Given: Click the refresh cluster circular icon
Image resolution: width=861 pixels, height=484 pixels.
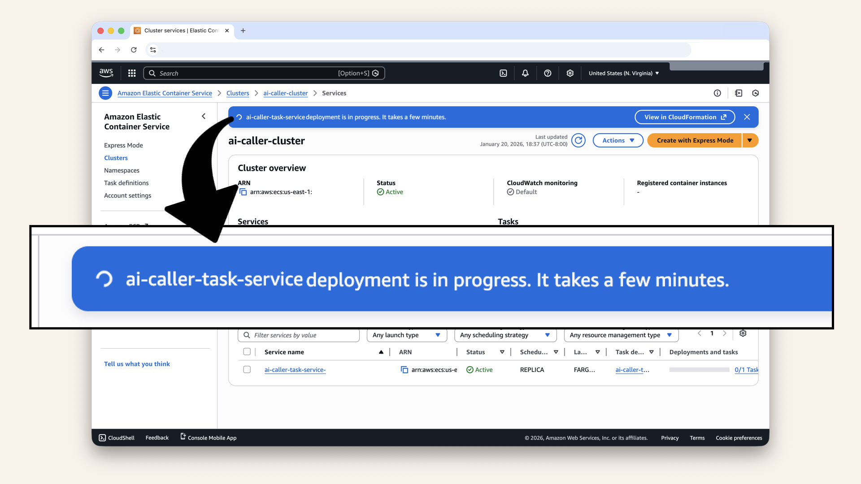Looking at the screenshot, I should pyautogui.click(x=578, y=140).
